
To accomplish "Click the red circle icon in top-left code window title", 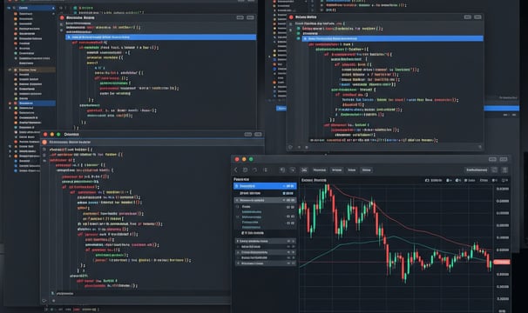I will (62, 17).
